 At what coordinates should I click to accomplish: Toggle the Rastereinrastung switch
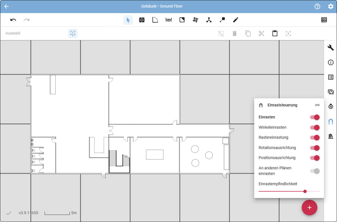(315, 137)
